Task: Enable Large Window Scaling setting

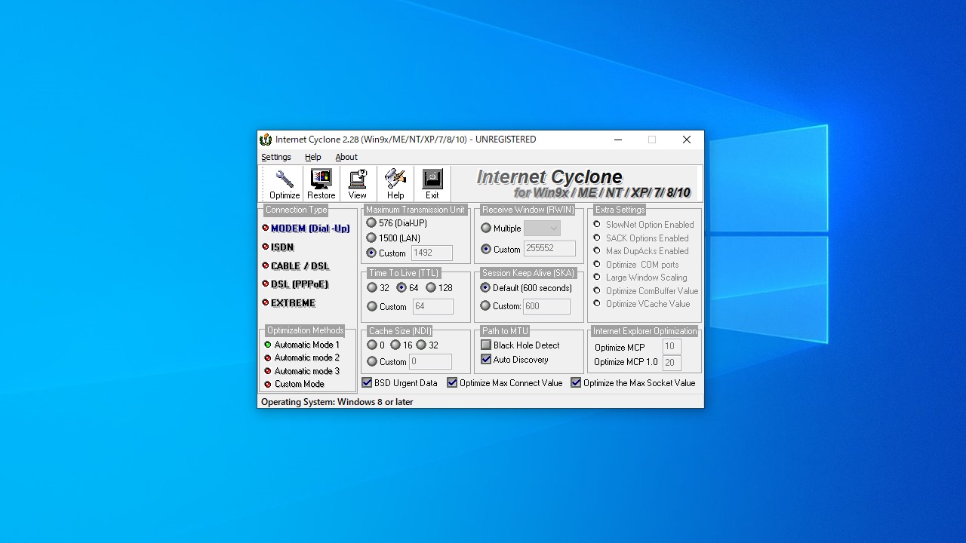Action: 597,278
